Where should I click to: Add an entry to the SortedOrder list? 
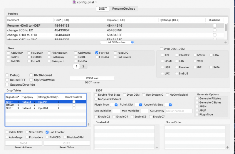point(227,147)
